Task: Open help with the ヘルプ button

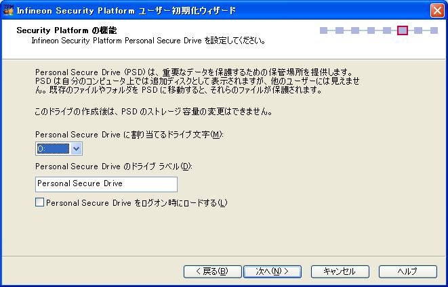Action: point(408,271)
